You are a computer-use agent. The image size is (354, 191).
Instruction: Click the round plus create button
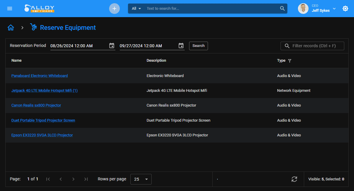pos(114,9)
